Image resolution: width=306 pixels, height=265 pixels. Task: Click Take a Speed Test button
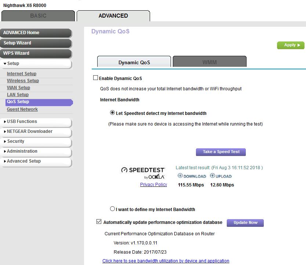(221, 152)
